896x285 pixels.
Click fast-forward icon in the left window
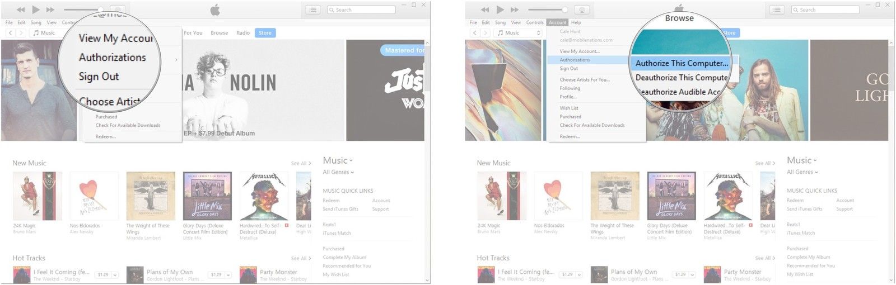point(50,9)
